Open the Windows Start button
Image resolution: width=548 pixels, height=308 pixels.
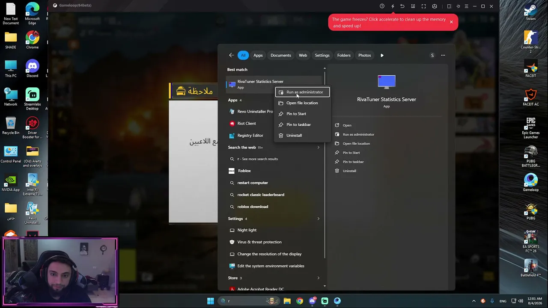tap(210, 301)
